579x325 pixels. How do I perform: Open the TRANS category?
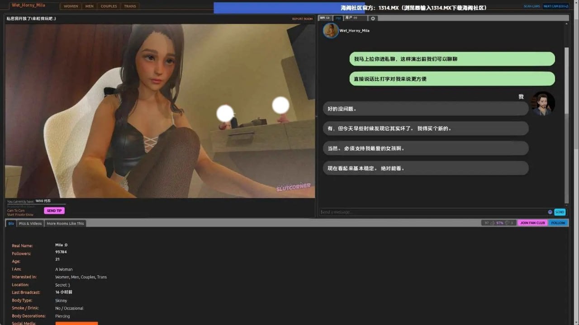[130, 6]
